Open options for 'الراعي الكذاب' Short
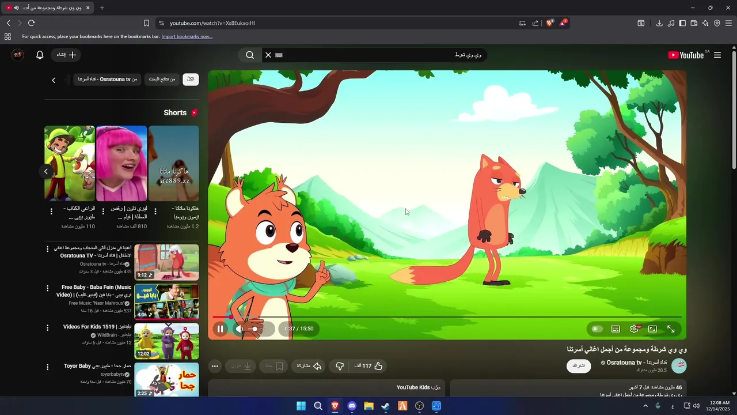This screenshot has width=737, height=415. (x=51, y=212)
